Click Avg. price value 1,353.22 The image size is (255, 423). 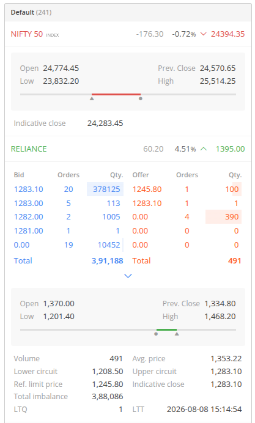coord(226,359)
